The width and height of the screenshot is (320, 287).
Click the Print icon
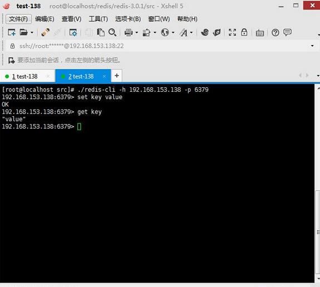tap(129, 32)
